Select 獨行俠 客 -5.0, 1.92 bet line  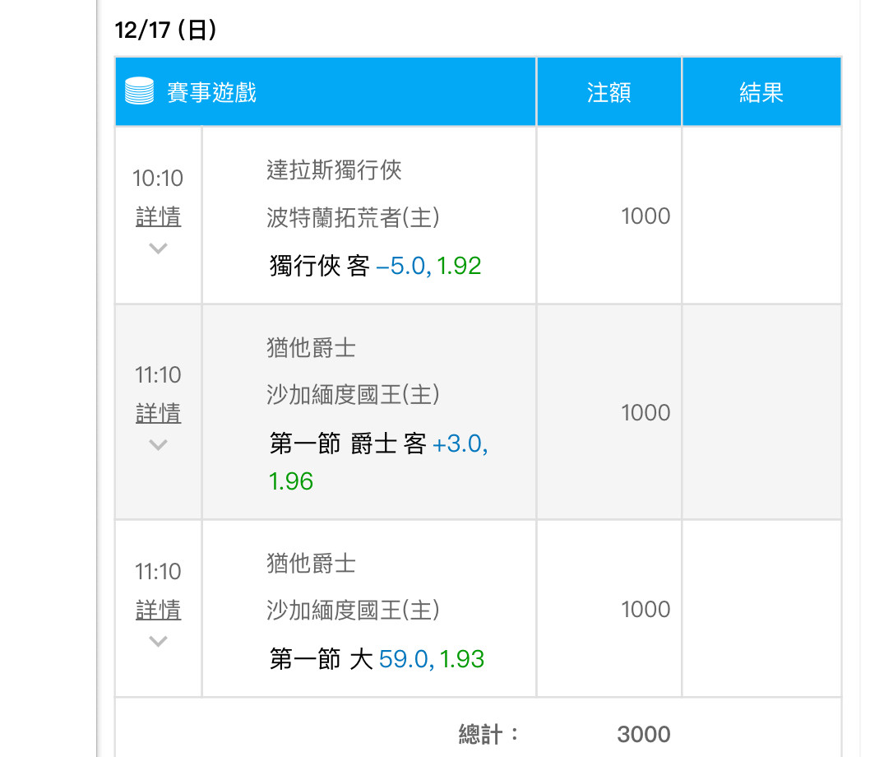(375, 266)
